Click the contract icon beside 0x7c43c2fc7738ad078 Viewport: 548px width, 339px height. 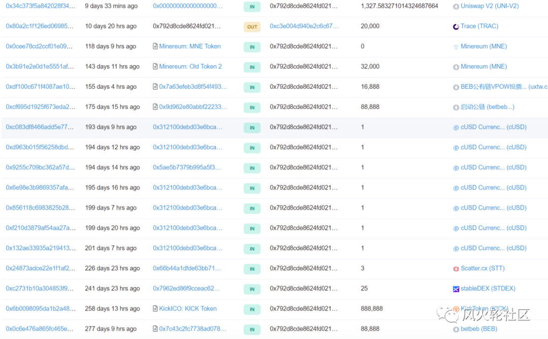click(155, 329)
